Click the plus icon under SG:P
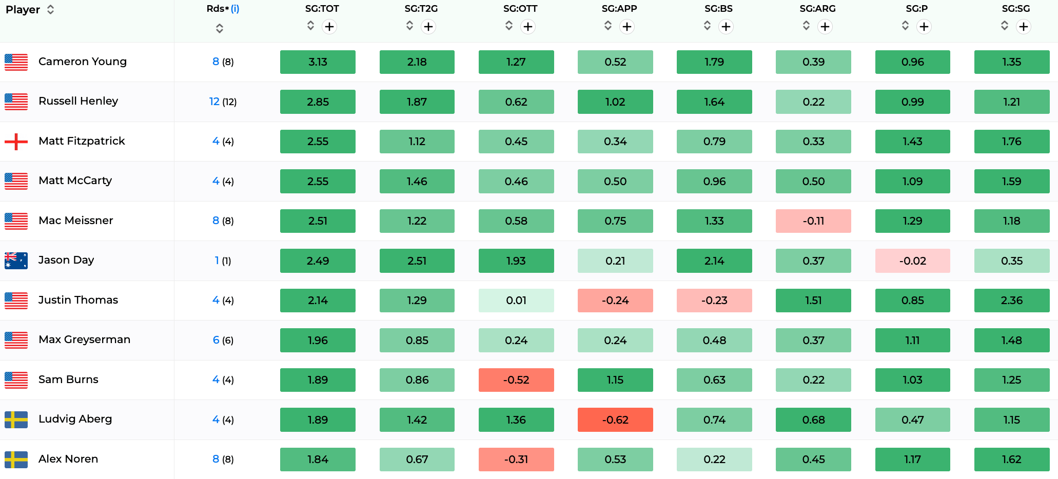 click(x=924, y=27)
